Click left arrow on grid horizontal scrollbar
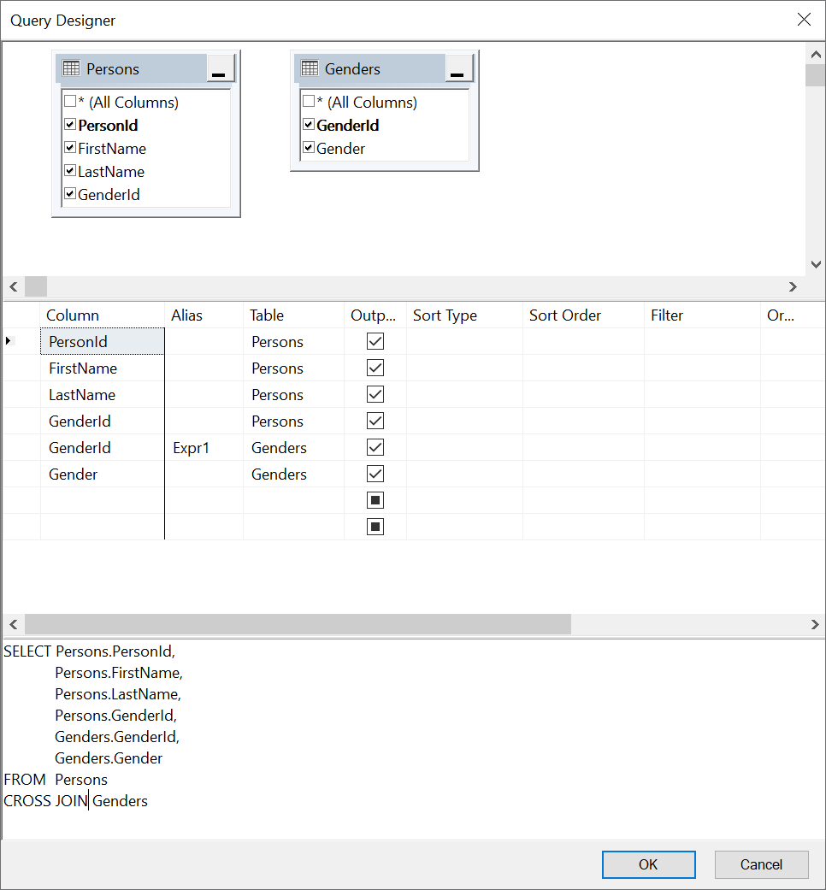This screenshot has height=890, width=826. (x=14, y=624)
